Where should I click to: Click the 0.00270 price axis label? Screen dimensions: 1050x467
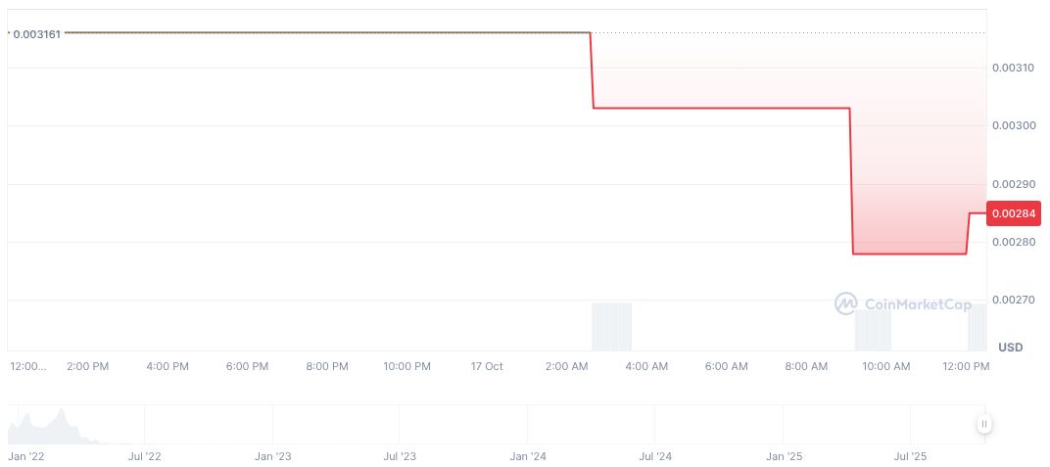click(x=1015, y=300)
